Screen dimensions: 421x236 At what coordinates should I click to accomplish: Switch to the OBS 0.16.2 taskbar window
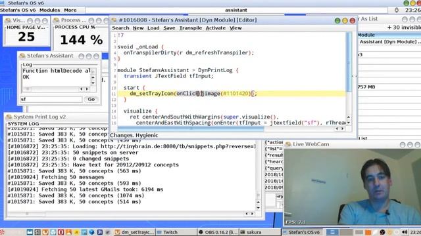pyautogui.click(x=218, y=232)
